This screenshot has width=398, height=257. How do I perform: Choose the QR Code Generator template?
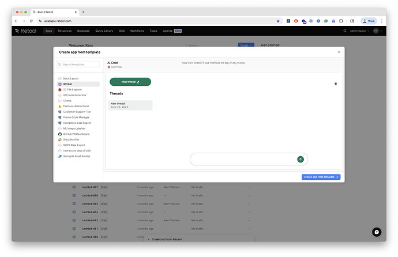(x=78, y=95)
